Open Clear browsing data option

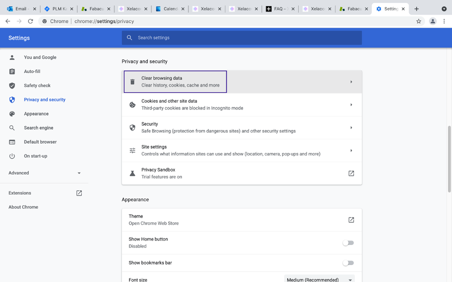point(175,81)
